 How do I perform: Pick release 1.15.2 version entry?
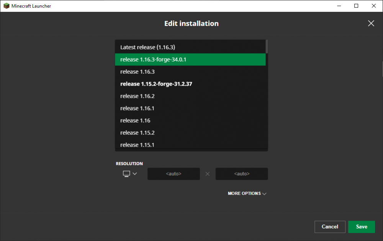137,133
